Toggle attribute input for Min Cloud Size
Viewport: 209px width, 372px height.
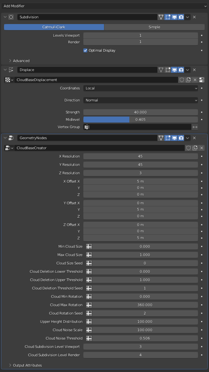89,246
